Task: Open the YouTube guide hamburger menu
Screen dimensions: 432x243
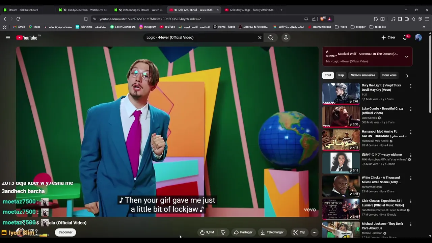Action: (8, 37)
